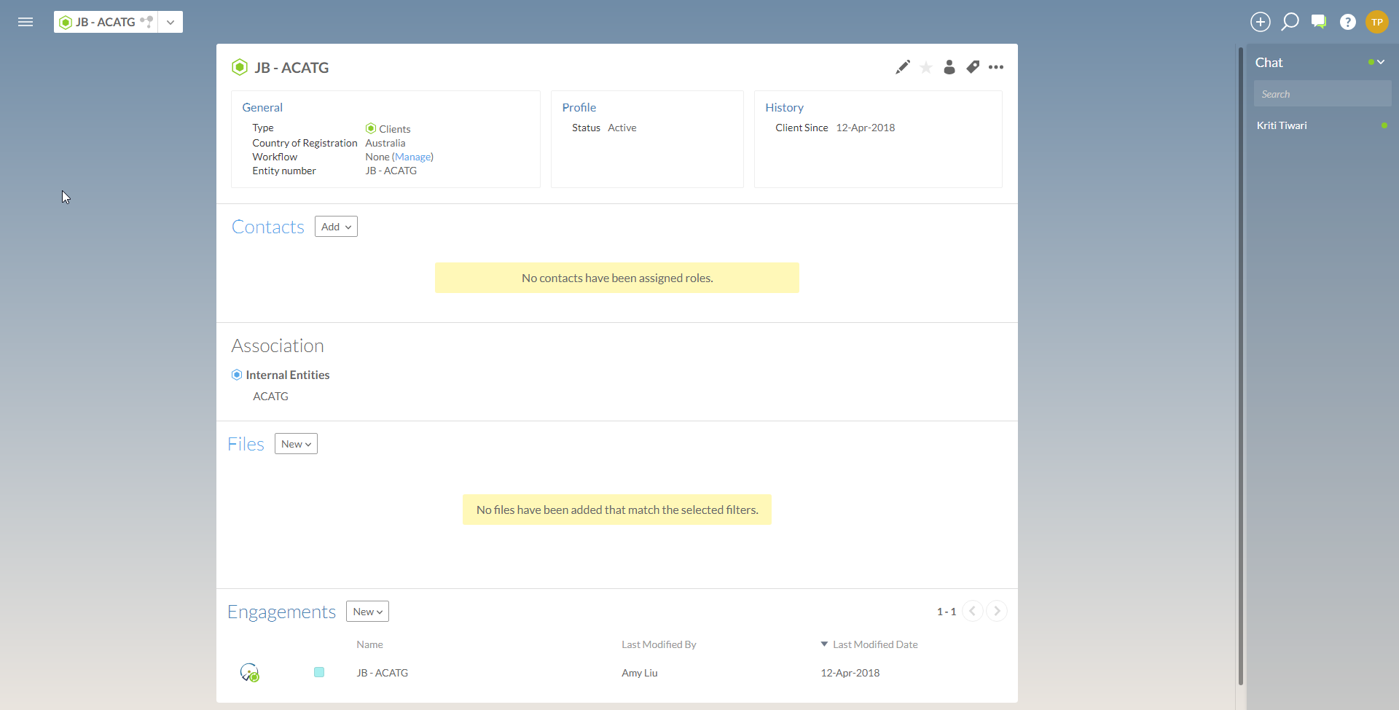
Task: Open the Engagements heading link
Action: pos(281,612)
